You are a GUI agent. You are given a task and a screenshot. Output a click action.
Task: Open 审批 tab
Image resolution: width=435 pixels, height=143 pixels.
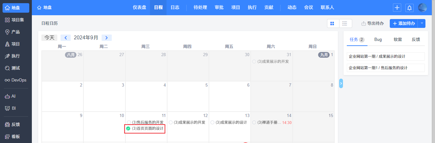point(219,8)
